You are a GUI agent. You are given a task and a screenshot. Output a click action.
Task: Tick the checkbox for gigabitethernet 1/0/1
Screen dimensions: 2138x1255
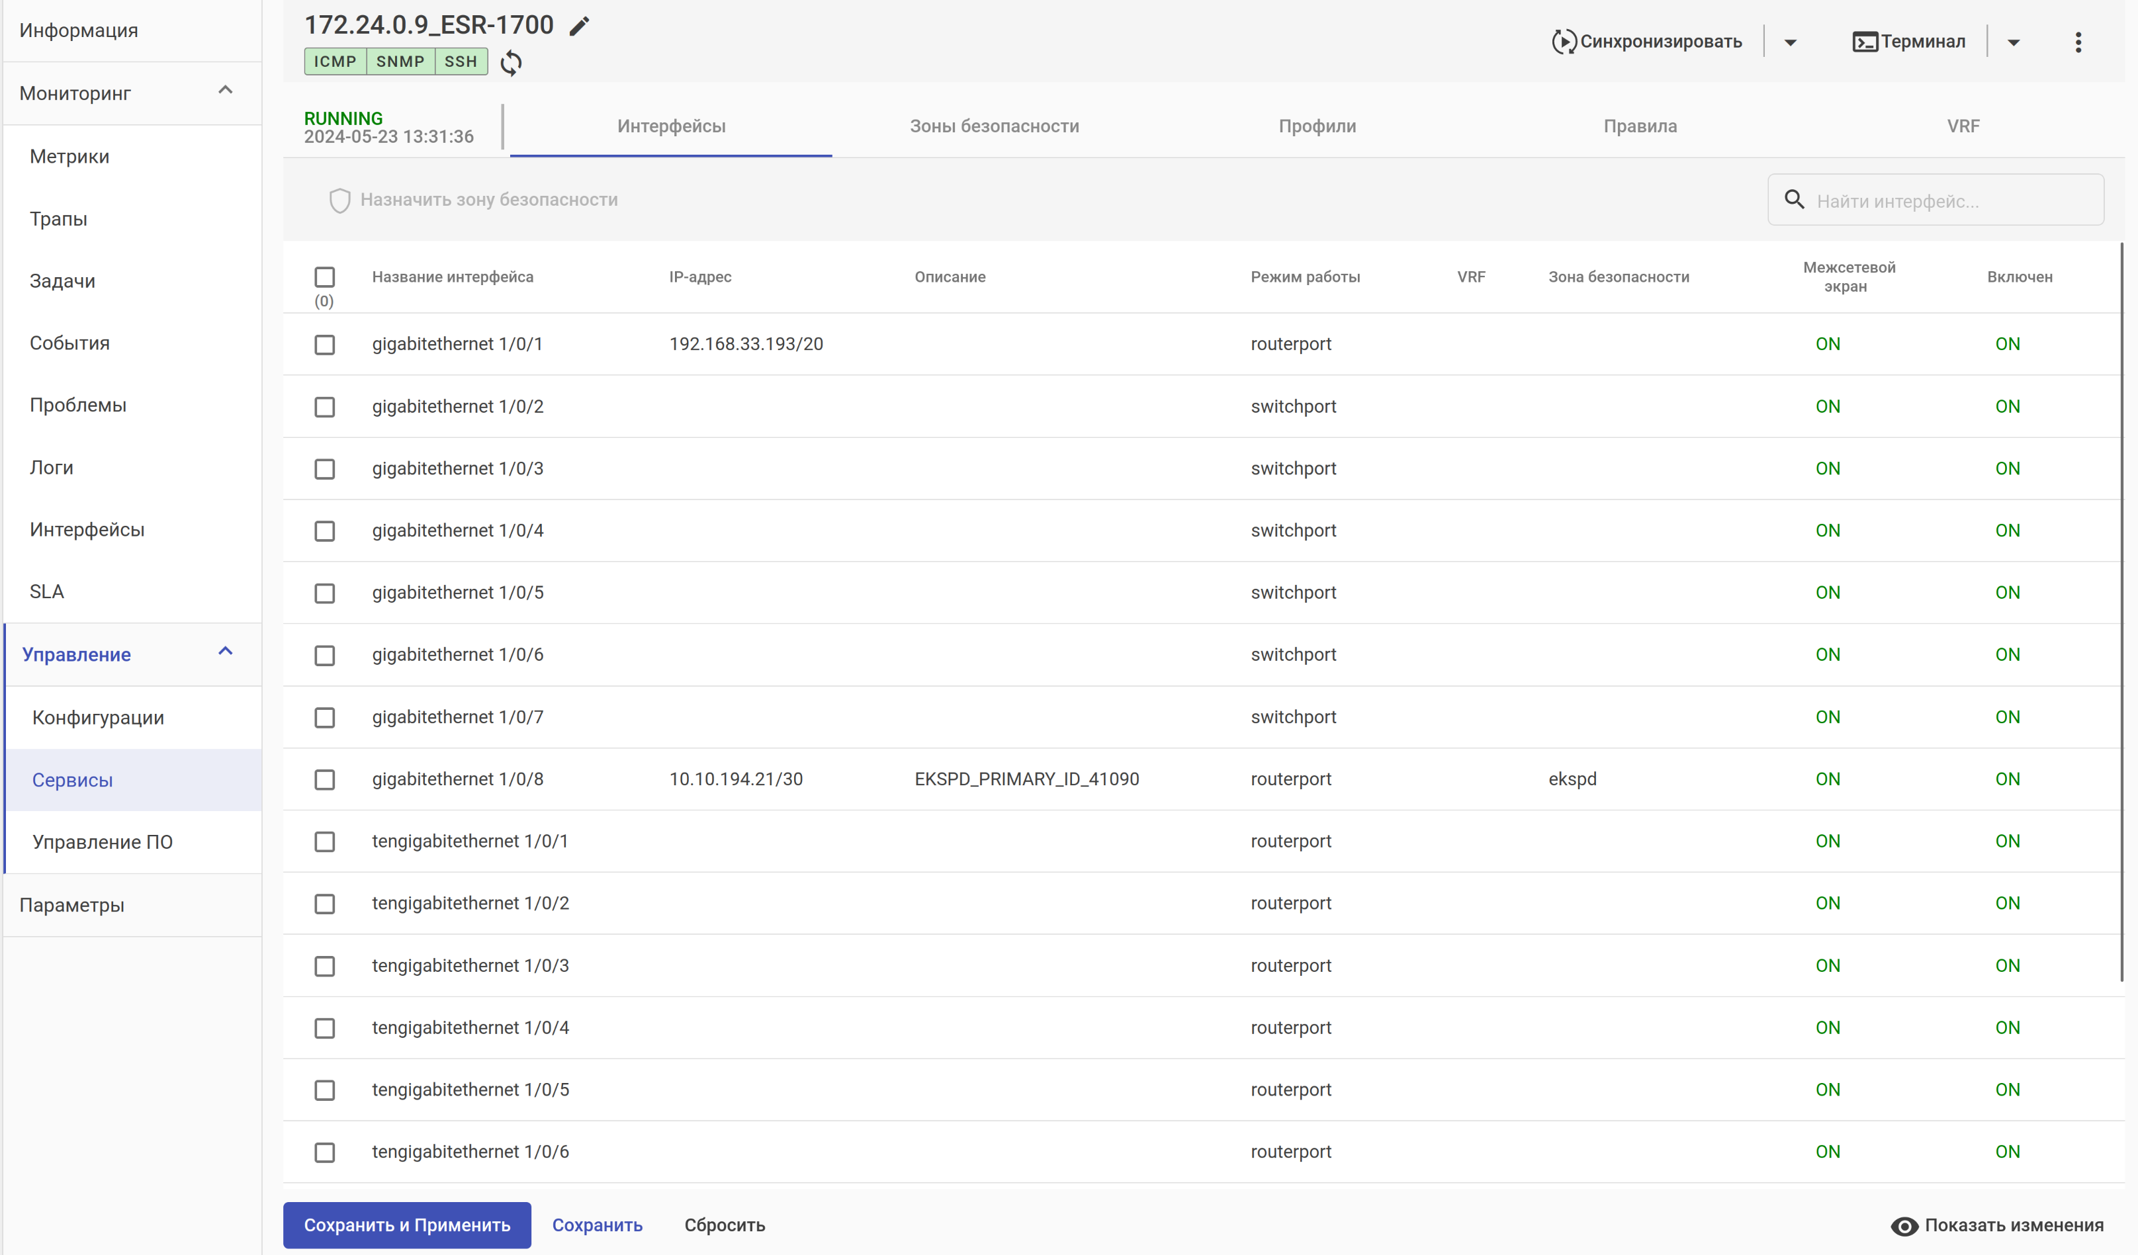click(324, 344)
